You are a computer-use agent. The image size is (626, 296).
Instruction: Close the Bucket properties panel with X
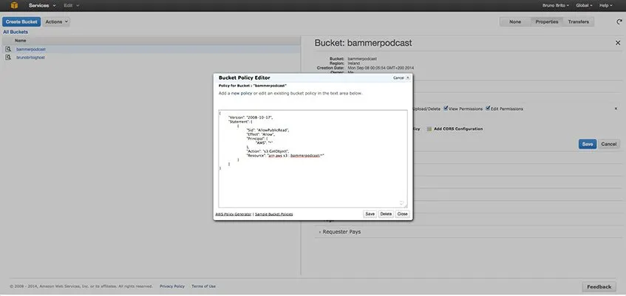click(x=618, y=43)
